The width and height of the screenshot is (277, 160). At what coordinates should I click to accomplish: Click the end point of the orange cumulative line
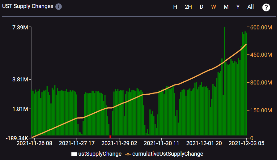[246, 44]
